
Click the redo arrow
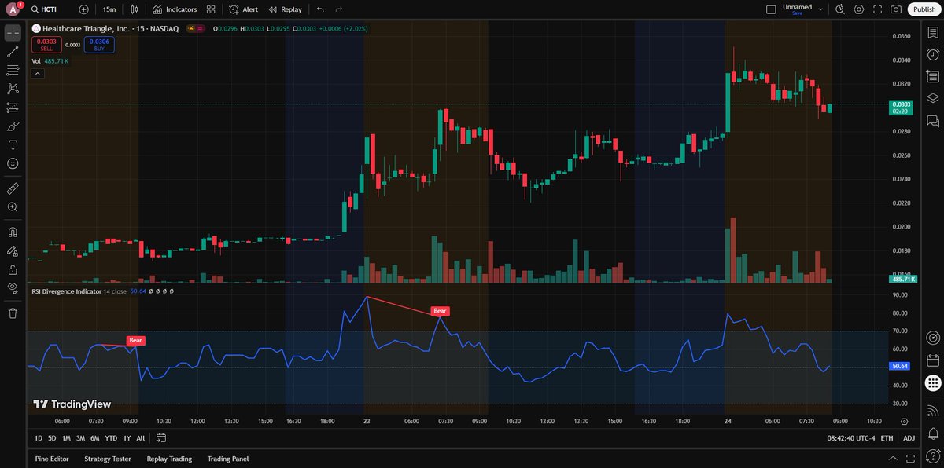(x=339, y=9)
